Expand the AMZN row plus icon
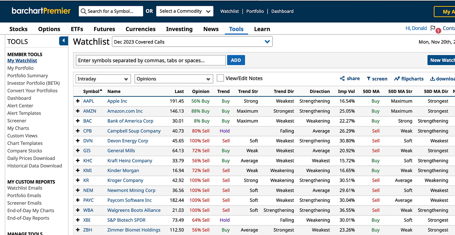The image size is (455, 235). pos(78,111)
